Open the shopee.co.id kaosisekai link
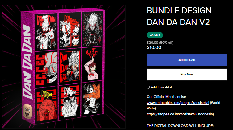 tap(171, 114)
